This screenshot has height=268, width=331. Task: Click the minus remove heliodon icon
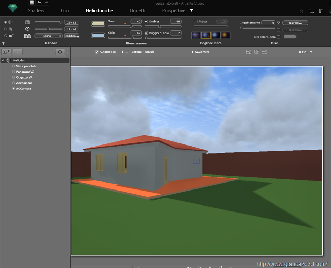pos(17,52)
